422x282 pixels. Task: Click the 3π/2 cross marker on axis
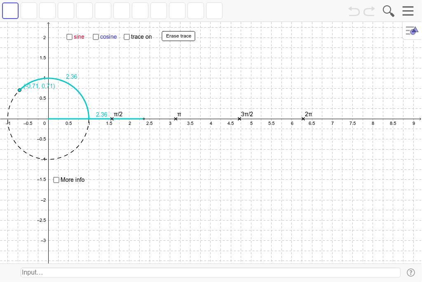click(x=239, y=119)
